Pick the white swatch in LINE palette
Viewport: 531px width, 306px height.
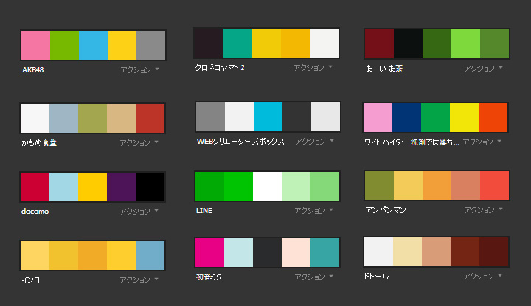tap(267, 186)
